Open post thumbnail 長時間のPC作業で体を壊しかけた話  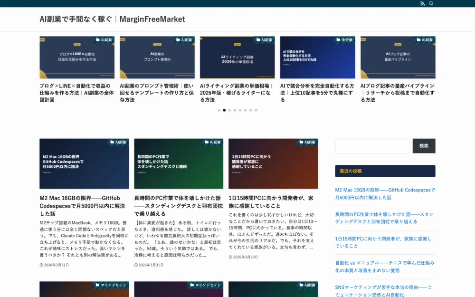(x=179, y=163)
